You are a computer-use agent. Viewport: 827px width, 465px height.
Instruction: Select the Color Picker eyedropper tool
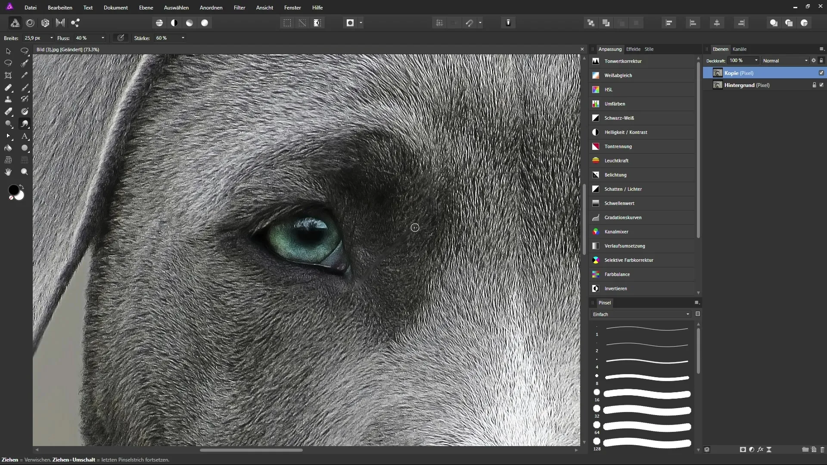[25, 75]
